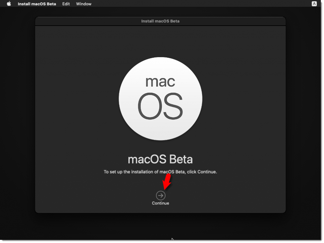Click the large macOS logo disc
This screenshot has width=324, height=243.
pyautogui.click(x=160, y=99)
